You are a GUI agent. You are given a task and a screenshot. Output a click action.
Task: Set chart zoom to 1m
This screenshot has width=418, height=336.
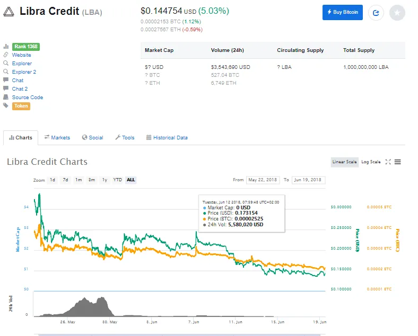(79, 180)
